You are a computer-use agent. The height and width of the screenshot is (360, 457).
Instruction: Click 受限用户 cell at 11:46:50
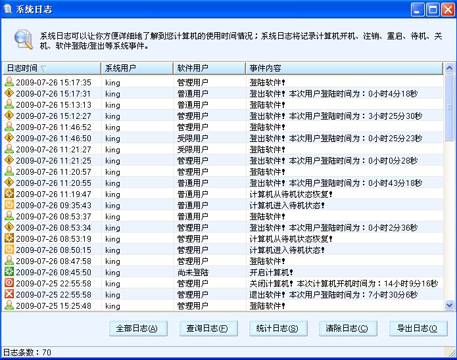tap(193, 138)
